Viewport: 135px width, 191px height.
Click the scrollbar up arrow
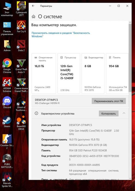[130, 22]
